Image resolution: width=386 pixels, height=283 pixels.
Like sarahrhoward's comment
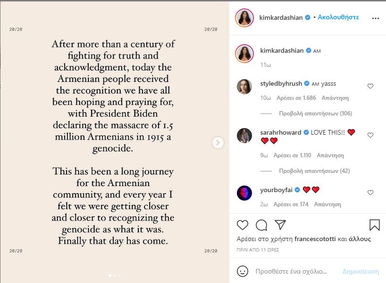point(370,135)
